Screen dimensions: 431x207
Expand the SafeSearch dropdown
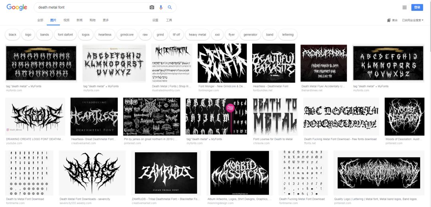(413, 20)
